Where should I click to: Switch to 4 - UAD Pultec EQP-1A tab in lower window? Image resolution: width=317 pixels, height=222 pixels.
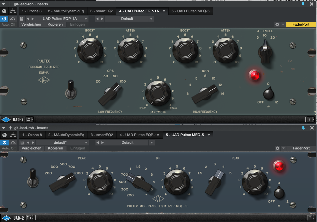coord(139,135)
